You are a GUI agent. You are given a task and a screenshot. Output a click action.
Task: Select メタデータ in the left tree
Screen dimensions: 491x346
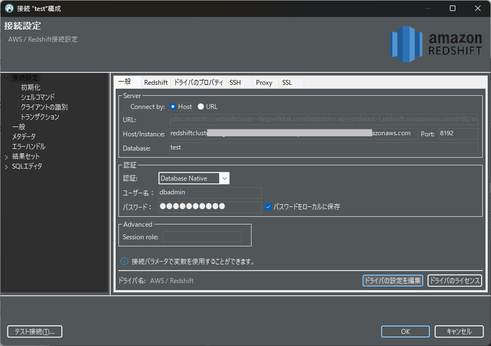[24, 137]
